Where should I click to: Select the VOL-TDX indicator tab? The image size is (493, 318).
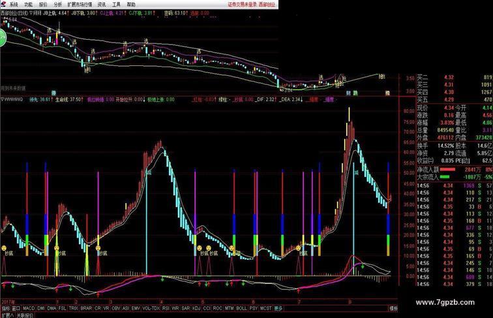click(x=151, y=308)
